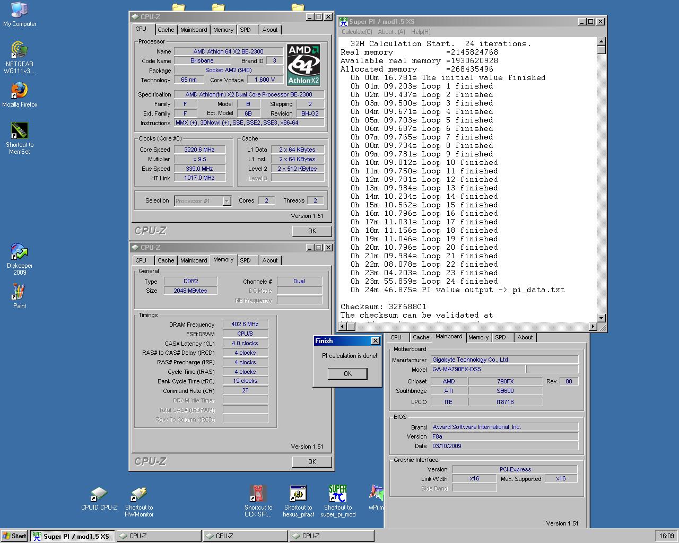This screenshot has width=679, height=543.
Task: Click Super PI scrollbar up arrow
Action: click(x=601, y=41)
